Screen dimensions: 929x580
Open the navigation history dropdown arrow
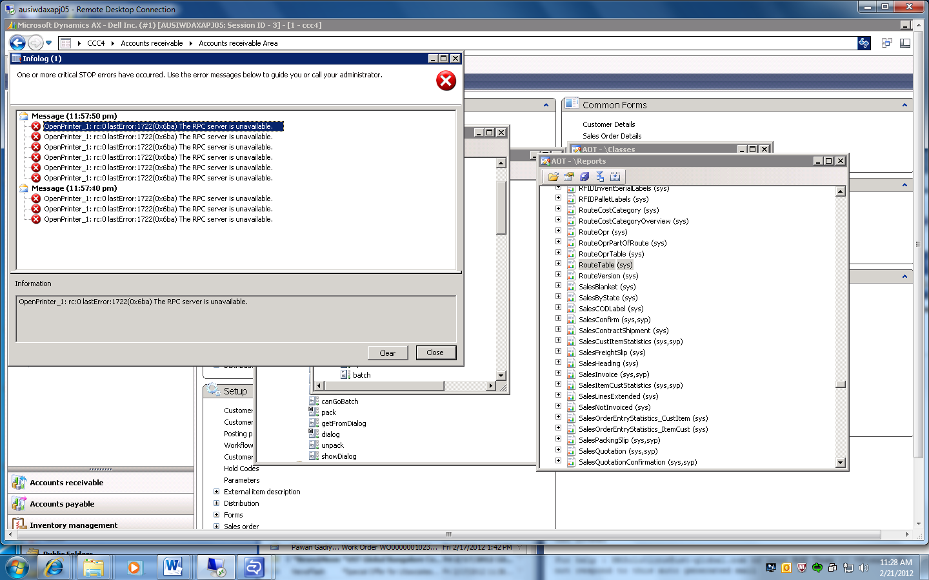tap(49, 43)
